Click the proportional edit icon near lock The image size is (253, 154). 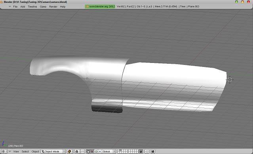pos(147,151)
